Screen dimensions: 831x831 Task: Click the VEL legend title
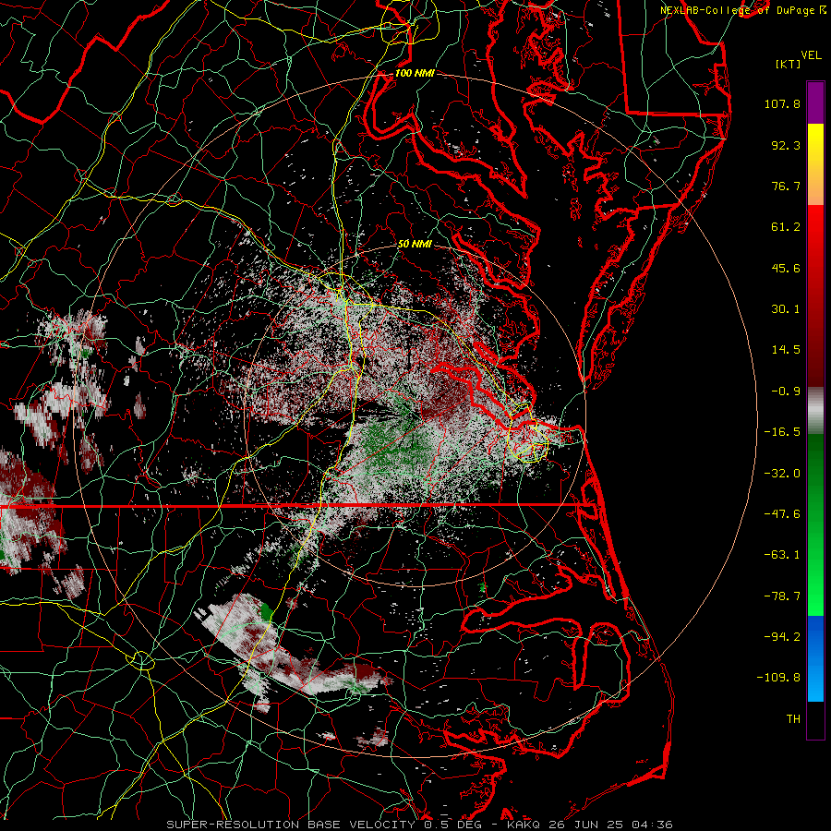point(811,55)
